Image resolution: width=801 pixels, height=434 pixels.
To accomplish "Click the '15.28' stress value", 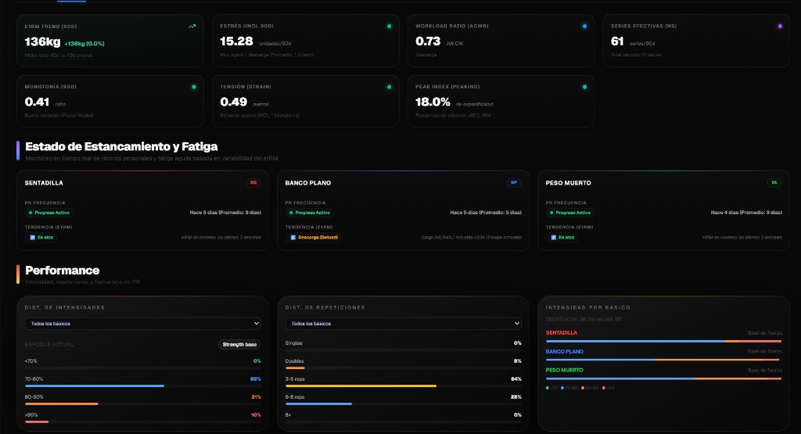I will 236,41.
